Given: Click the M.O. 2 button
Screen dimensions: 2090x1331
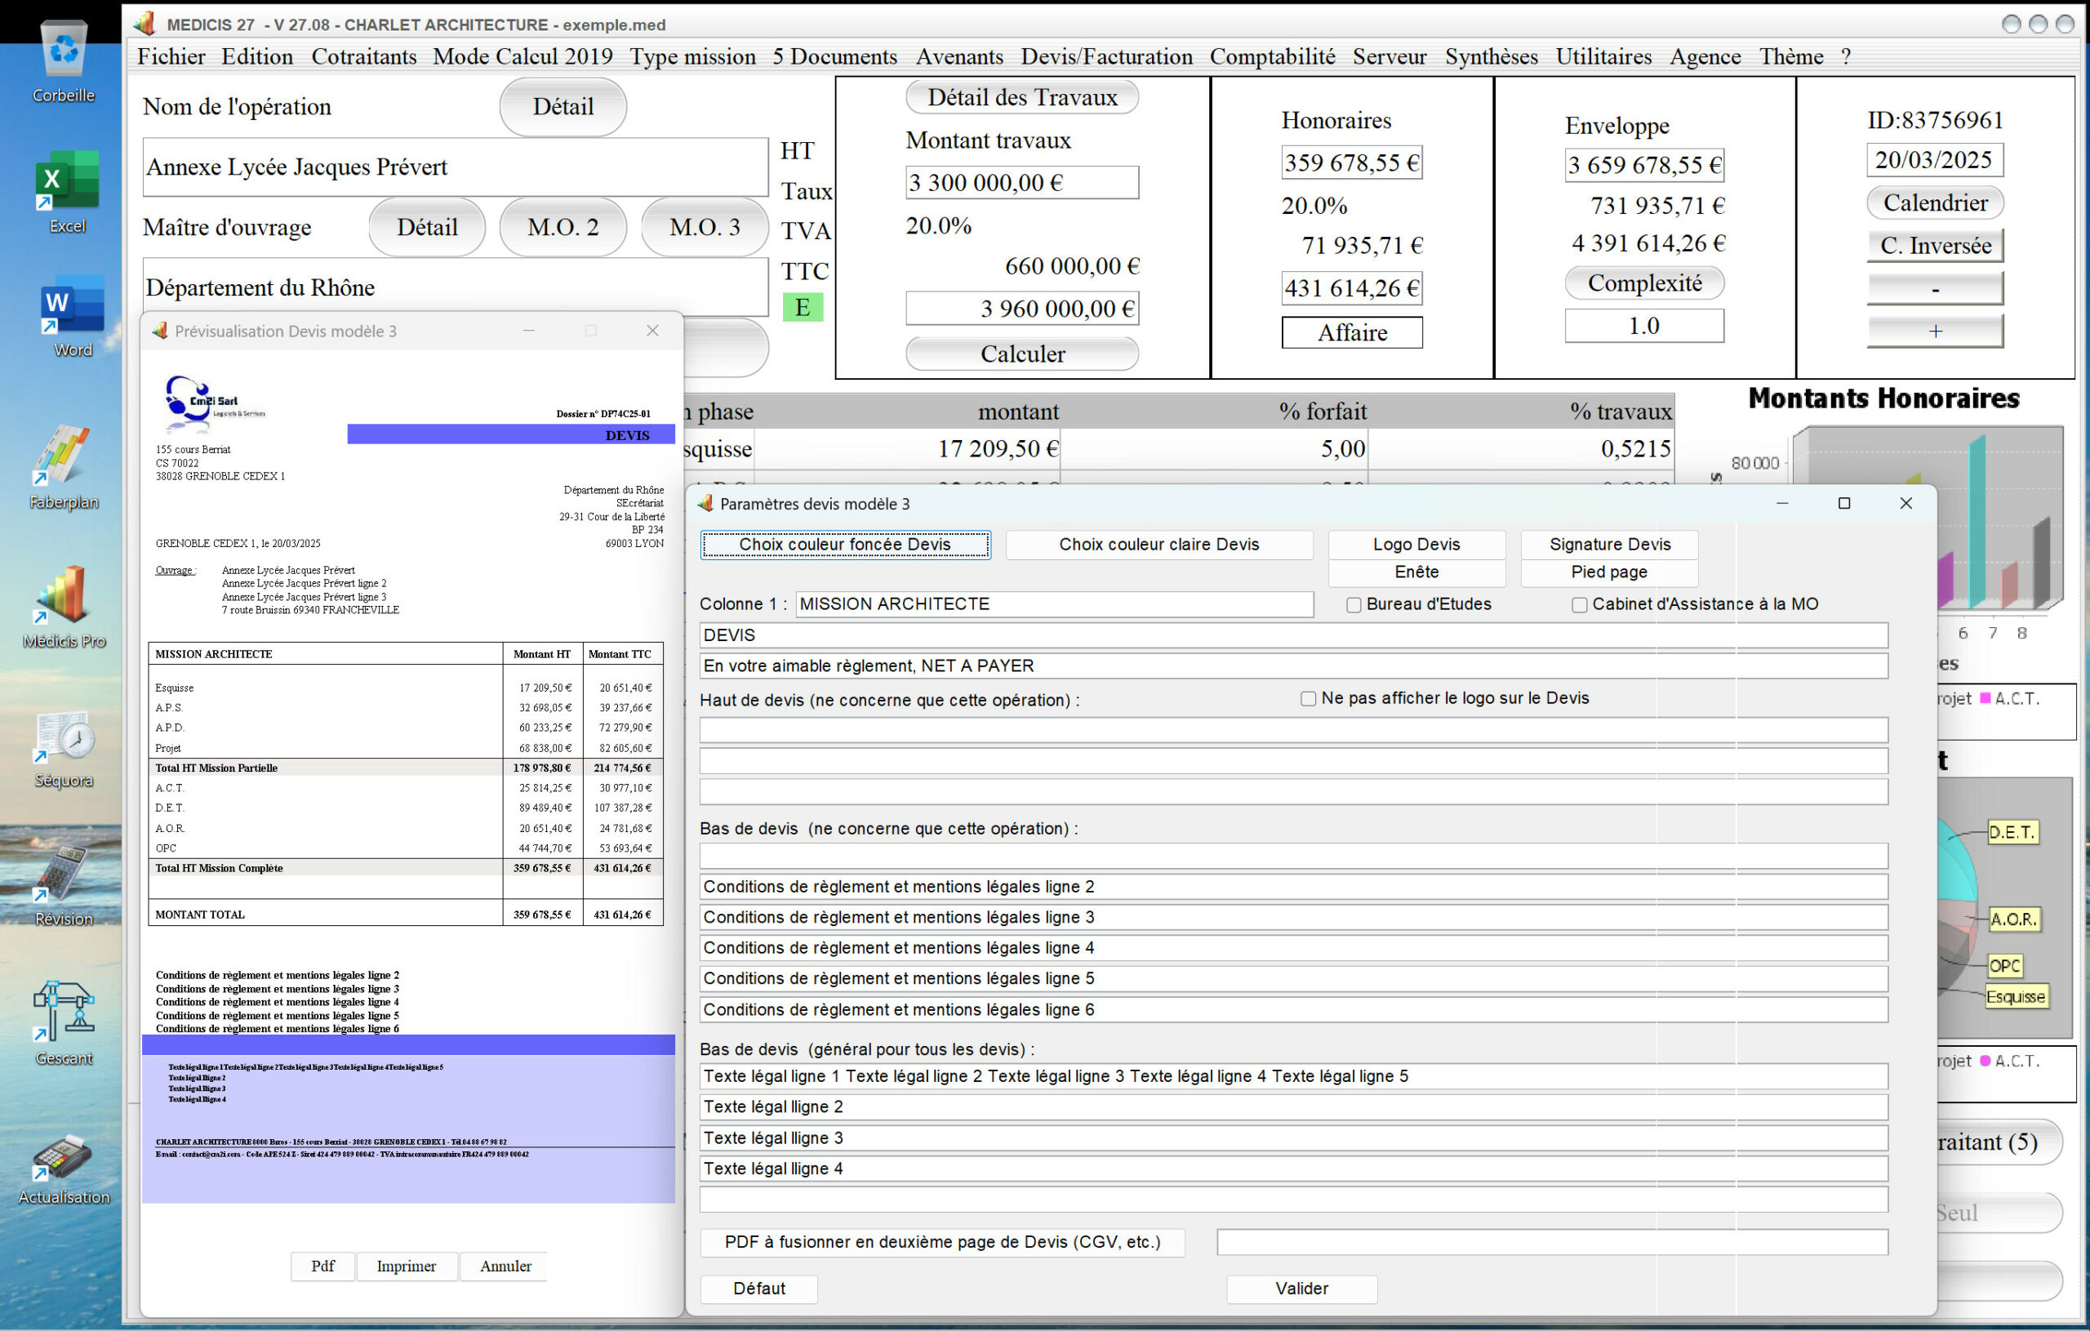Looking at the screenshot, I should click(563, 228).
